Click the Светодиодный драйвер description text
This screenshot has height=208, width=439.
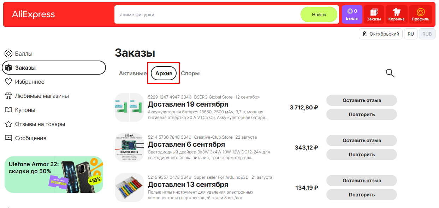point(209,155)
